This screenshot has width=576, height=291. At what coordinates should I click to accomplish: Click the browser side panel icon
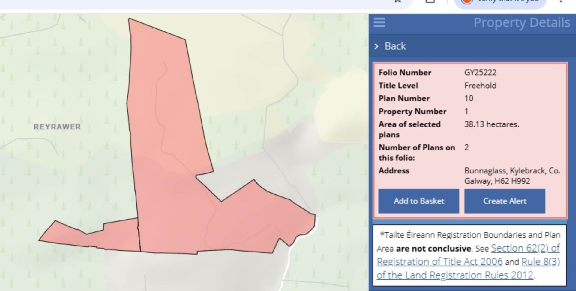[x=430, y=1]
